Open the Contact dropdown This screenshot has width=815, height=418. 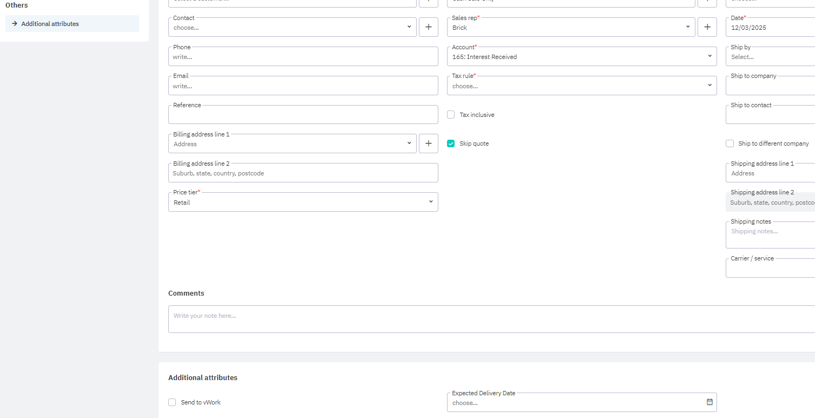pyautogui.click(x=292, y=28)
